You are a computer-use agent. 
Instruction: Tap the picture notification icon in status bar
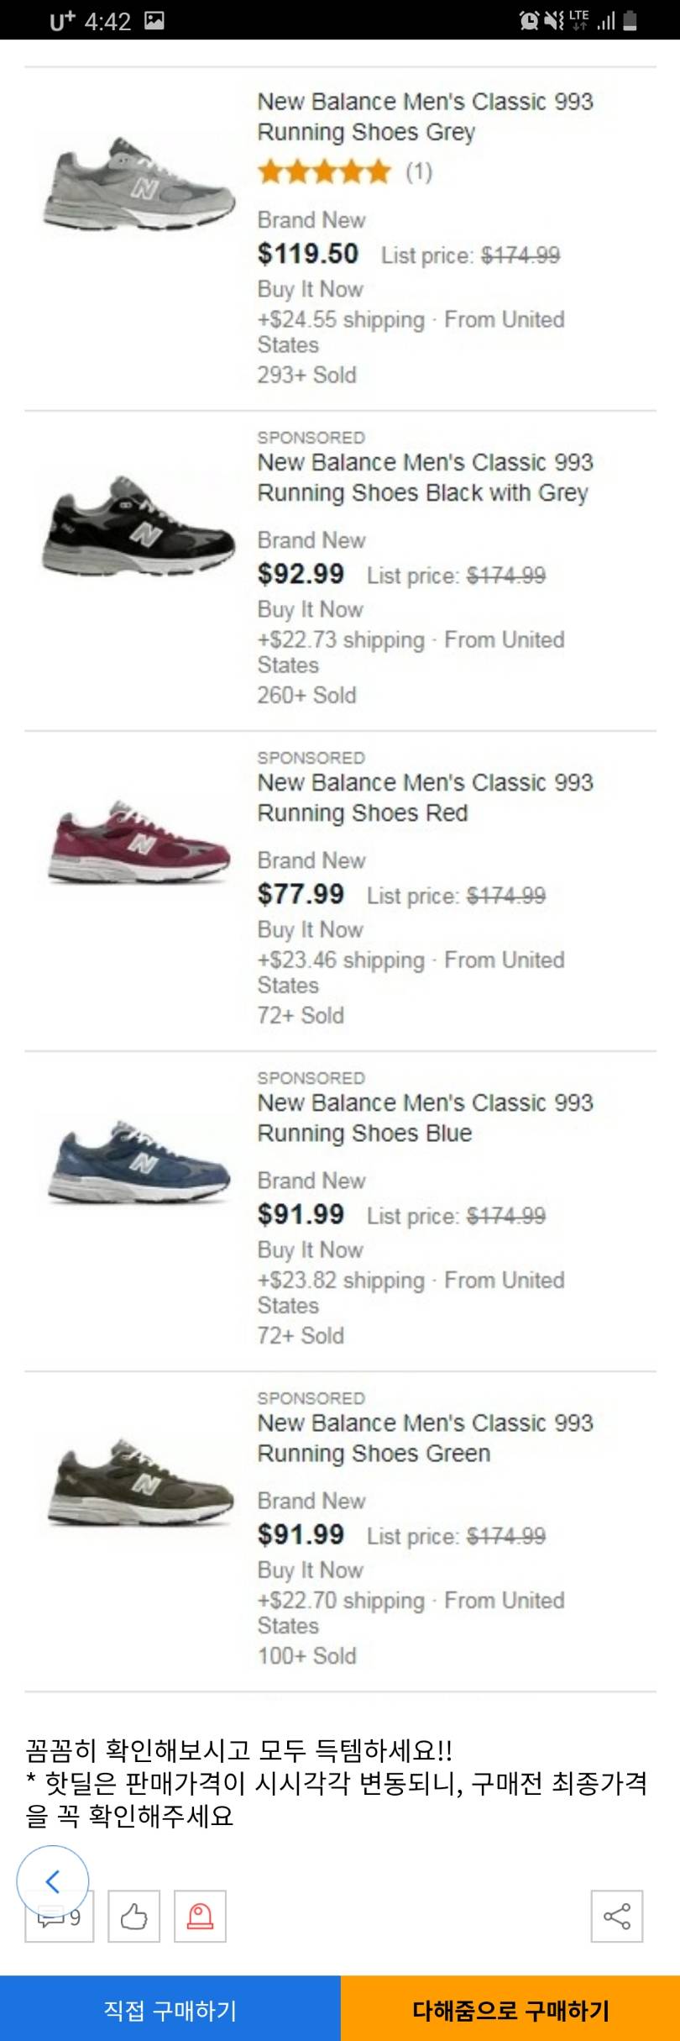click(x=154, y=20)
